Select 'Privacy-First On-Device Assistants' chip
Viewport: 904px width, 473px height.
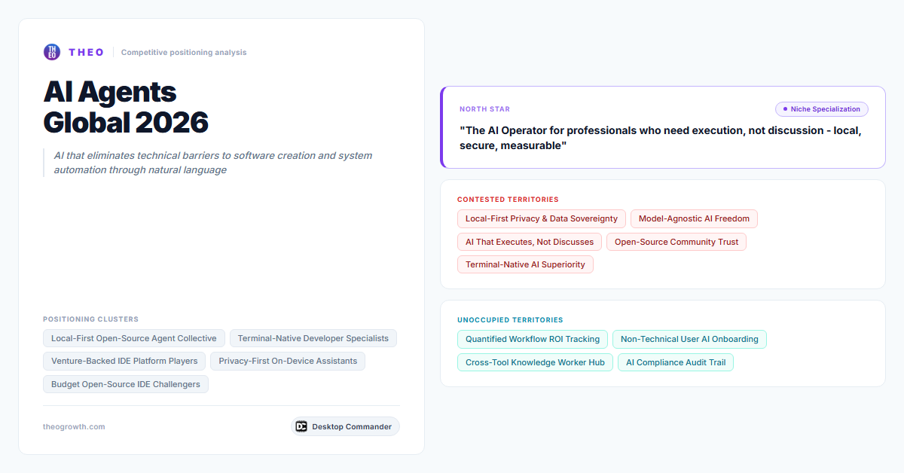[288, 361]
